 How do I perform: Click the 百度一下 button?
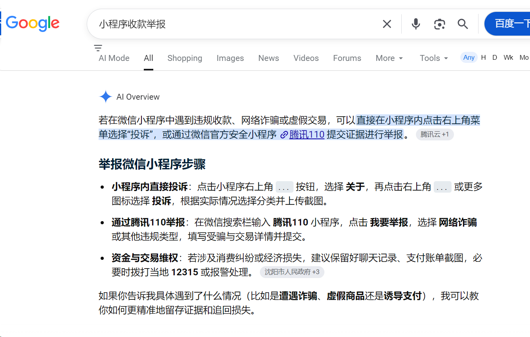(507, 24)
